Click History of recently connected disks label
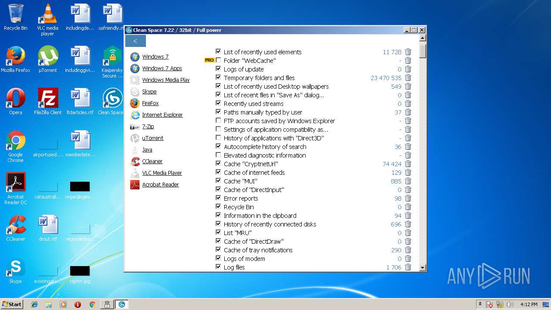Image resolution: width=551 pixels, height=310 pixels. [270, 224]
